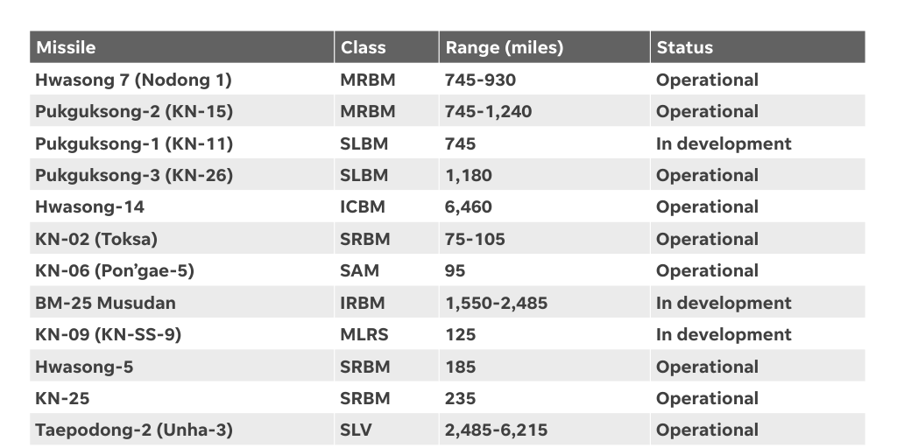This screenshot has width=897, height=448.
Task: Select the Pukguksong-3 (KN-26) cell
Action: tap(134, 175)
